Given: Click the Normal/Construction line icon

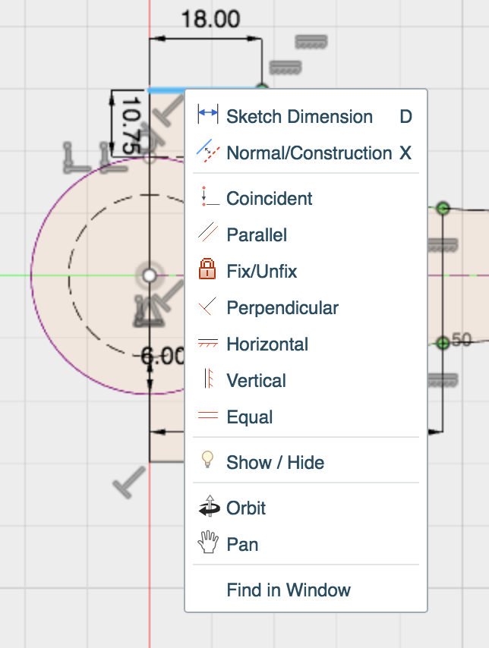Looking at the screenshot, I should coord(207,153).
